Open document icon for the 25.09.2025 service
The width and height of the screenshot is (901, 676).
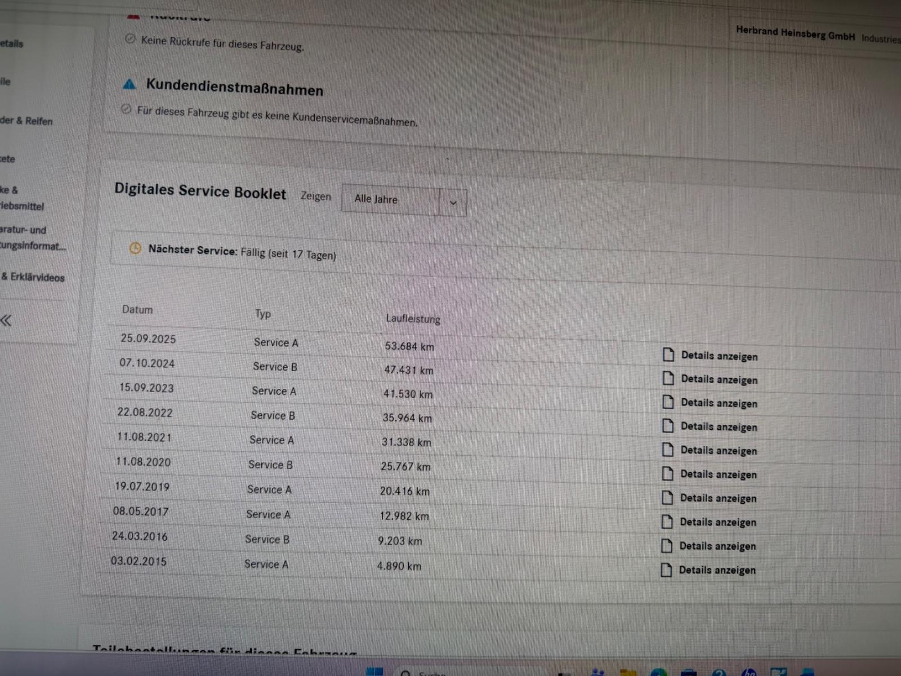click(x=668, y=354)
